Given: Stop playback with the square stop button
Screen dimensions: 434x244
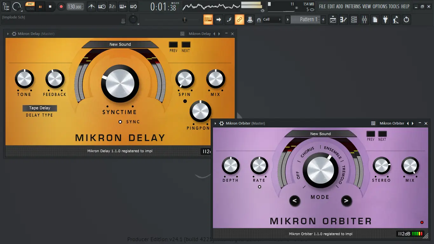Looking at the screenshot, I should (x=50, y=6).
